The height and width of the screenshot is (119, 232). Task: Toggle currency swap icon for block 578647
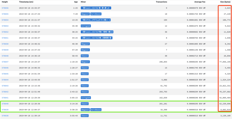[x=204, y=62]
